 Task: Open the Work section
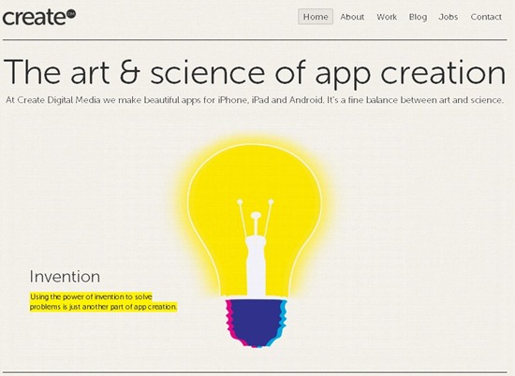(x=387, y=17)
